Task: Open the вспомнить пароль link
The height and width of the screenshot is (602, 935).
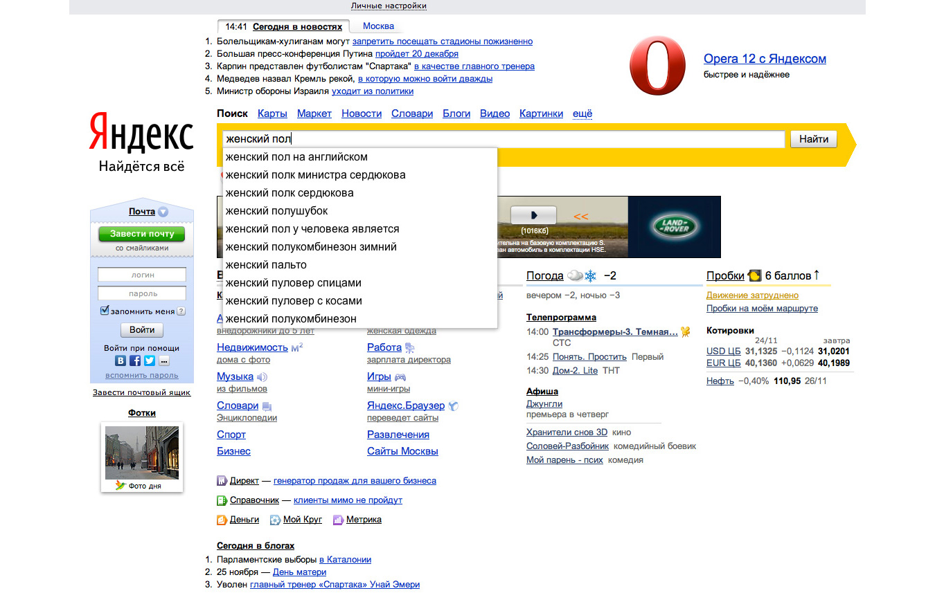Action: [141, 376]
